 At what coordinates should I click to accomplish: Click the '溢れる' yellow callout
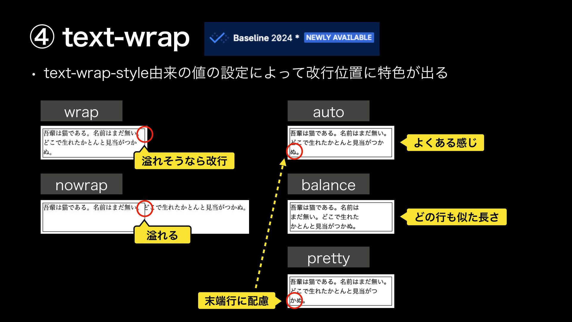[x=162, y=235]
